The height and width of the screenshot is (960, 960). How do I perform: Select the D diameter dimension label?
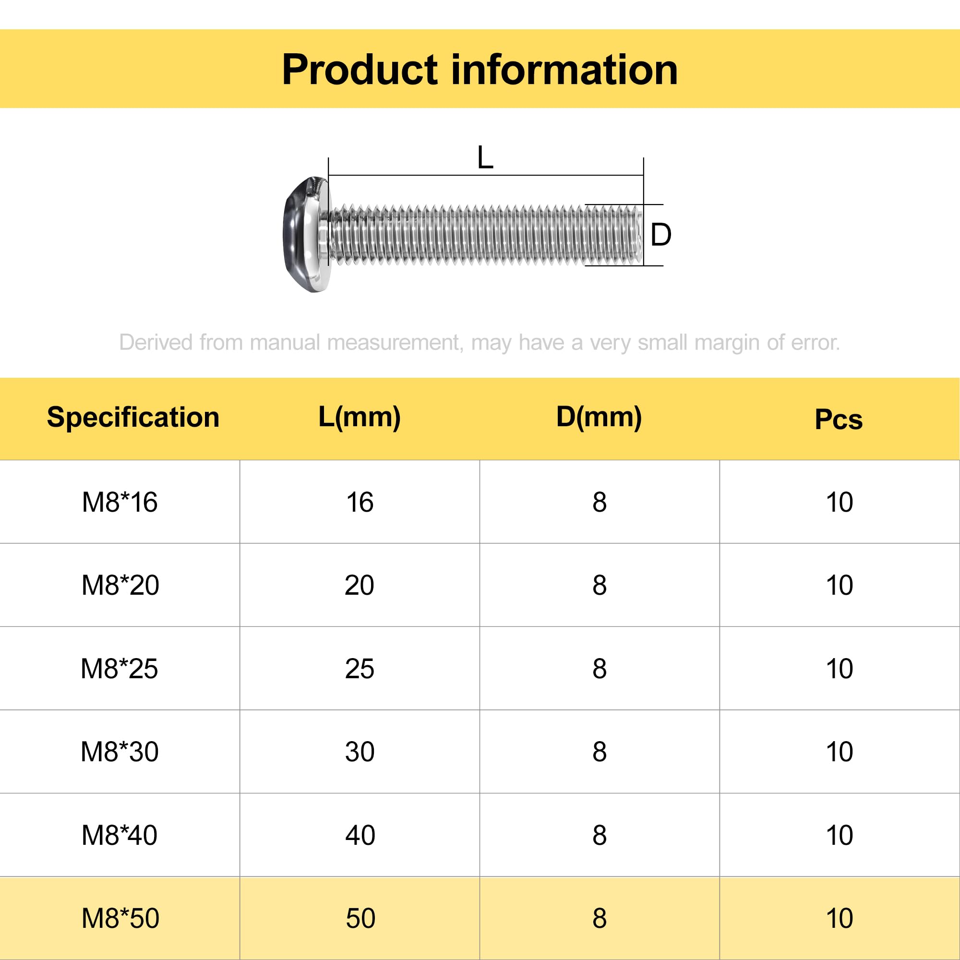[661, 235]
